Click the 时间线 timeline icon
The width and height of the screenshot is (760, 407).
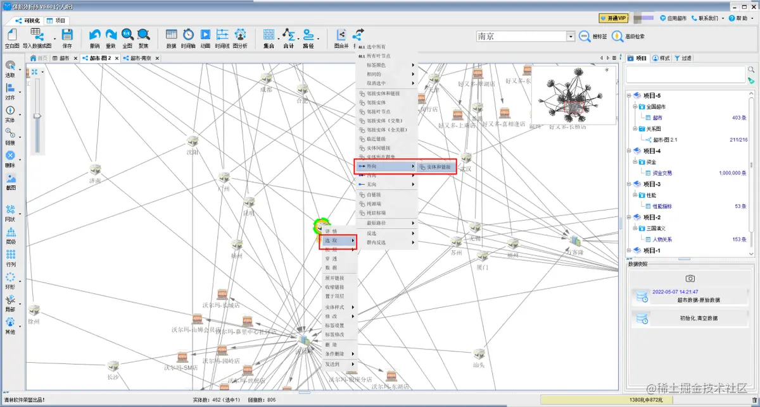222,35
